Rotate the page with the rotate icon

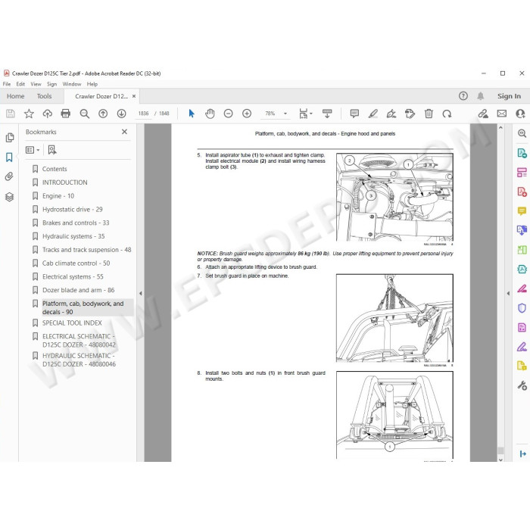click(447, 114)
